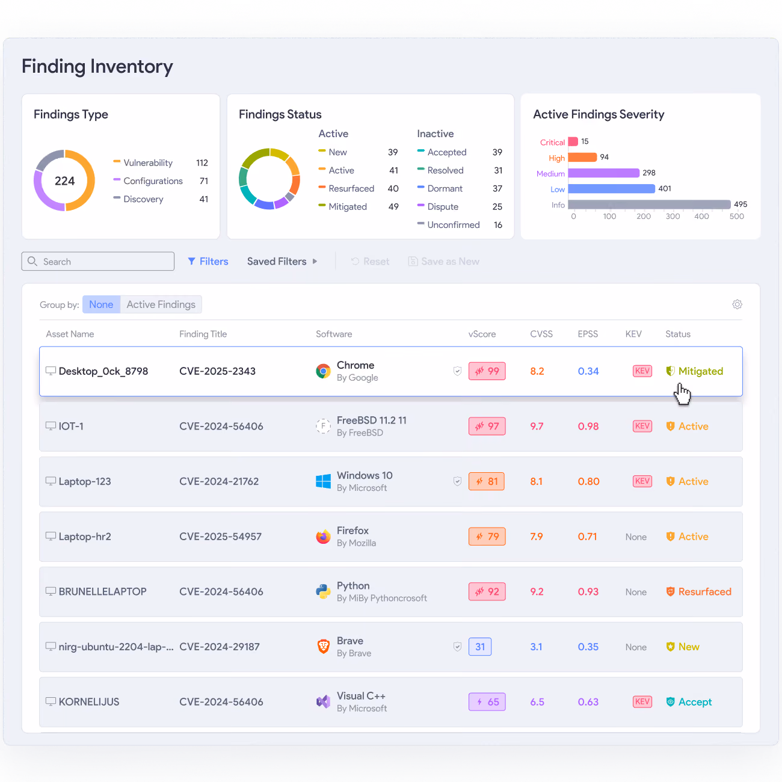Sort by Software column header
This screenshot has height=782, width=782.
(334, 334)
